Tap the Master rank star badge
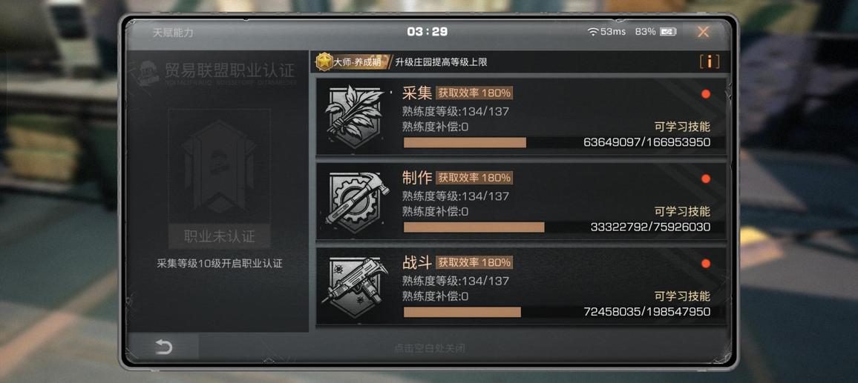 325,61
